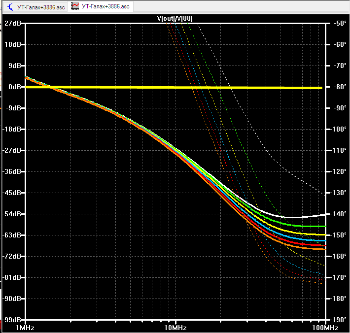Image resolution: width=350 pixels, height=333 pixels.
Task: Switch to the schematic tab УТ-Галах+3886.asc
Action: pyautogui.click(x=35, y=7)
